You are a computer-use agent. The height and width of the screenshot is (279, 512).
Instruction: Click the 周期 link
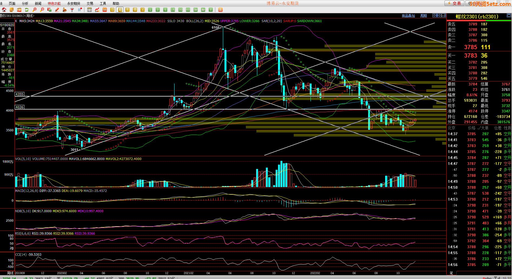[423, 16]
